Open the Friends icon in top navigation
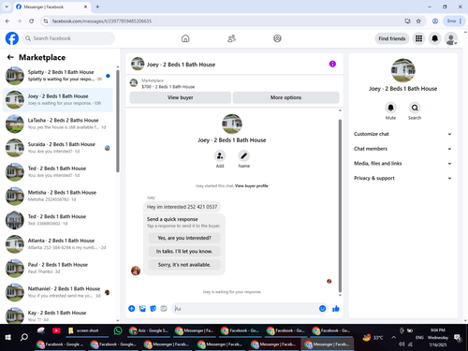The image size is (468, 351). [x=231, y=38]
